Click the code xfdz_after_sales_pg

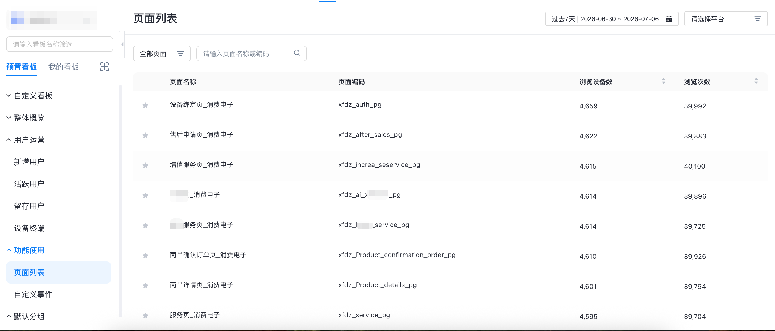coord(370,135)
